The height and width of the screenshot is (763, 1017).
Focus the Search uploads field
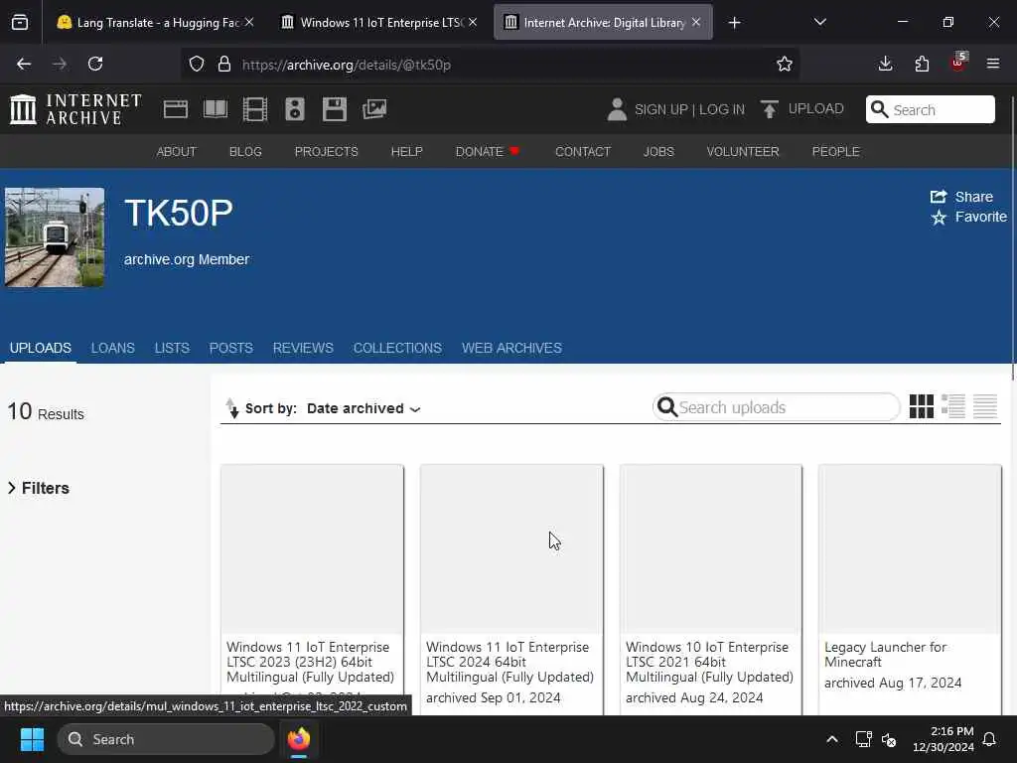point(777,407)
